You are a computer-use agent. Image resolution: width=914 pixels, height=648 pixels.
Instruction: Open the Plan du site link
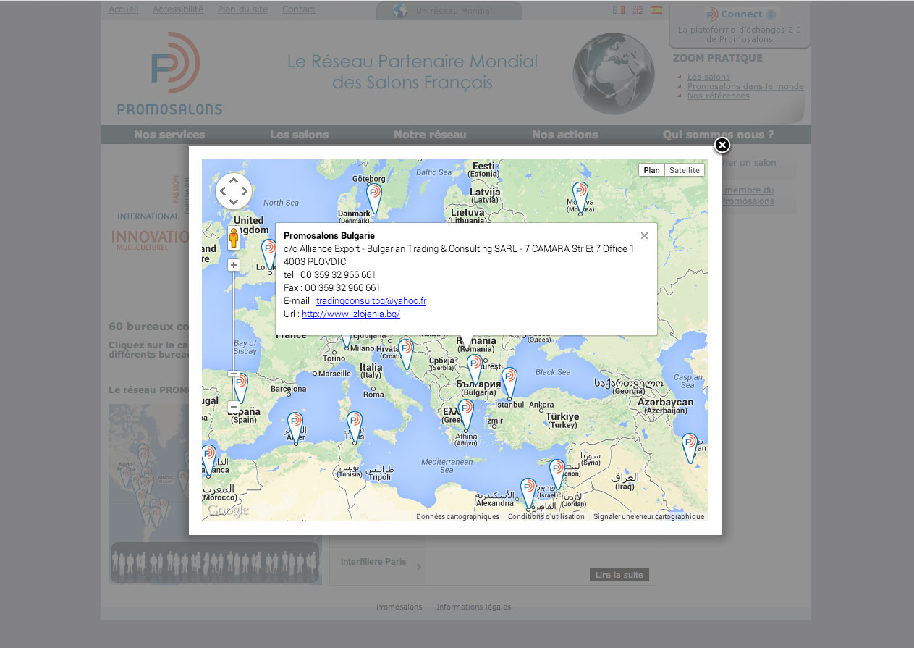coord(242,9)
